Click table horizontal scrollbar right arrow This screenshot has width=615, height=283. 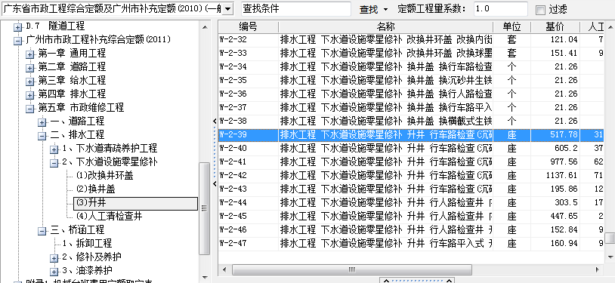click(598, 269)
